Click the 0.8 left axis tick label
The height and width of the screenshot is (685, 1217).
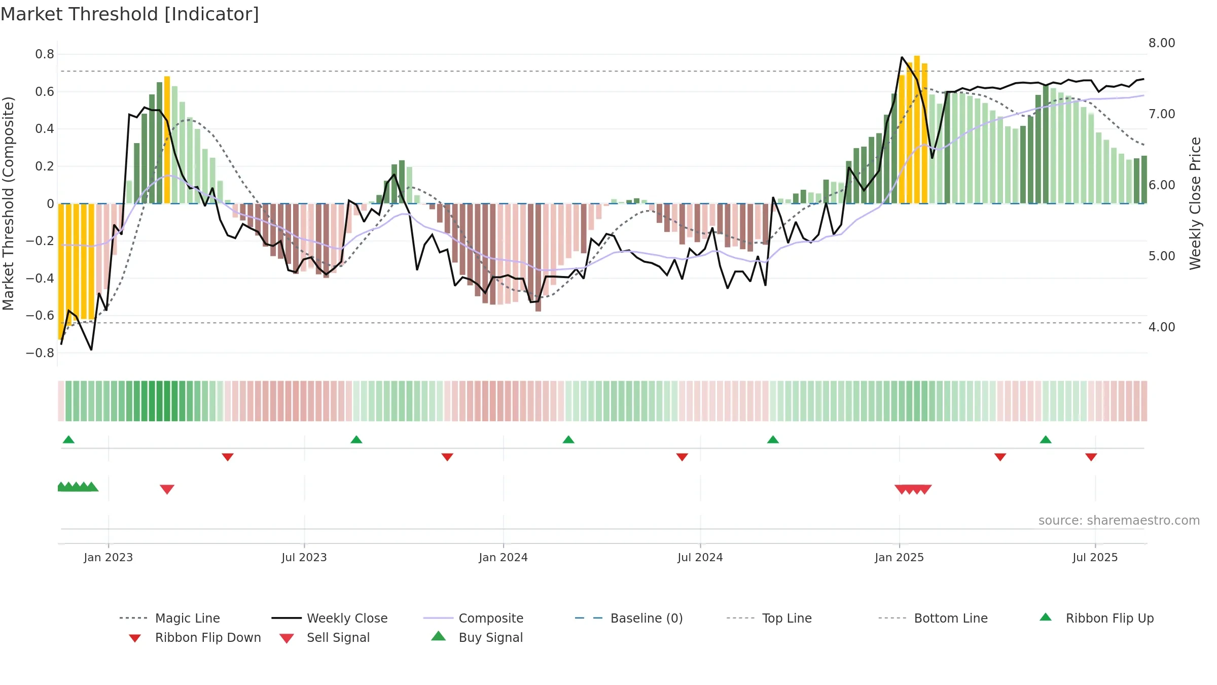[45, 54]
